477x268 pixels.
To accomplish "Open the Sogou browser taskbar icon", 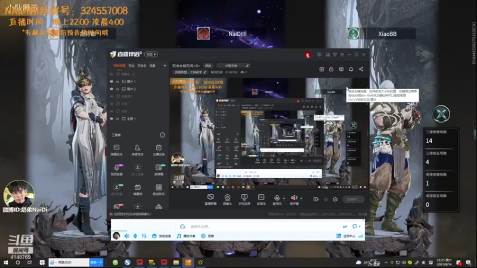I will tap(128, 263).
